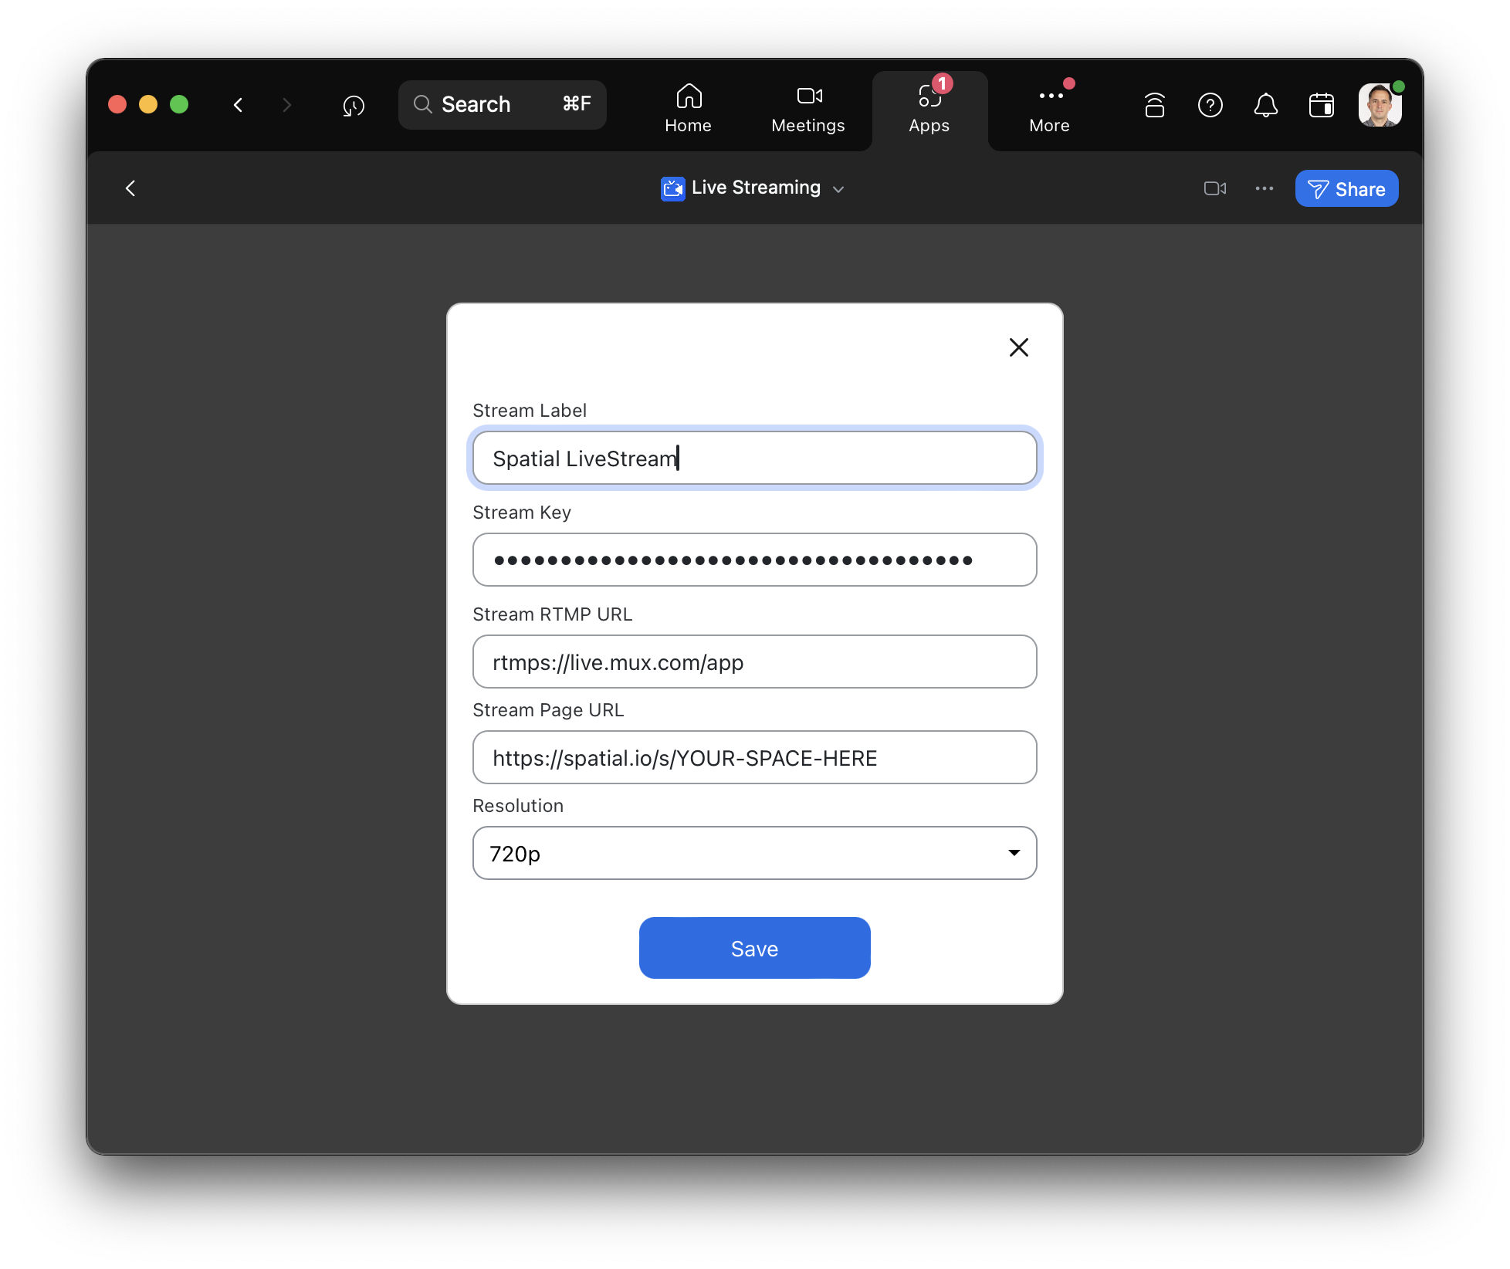Switch to the Meetings tab

click(807, 110)
